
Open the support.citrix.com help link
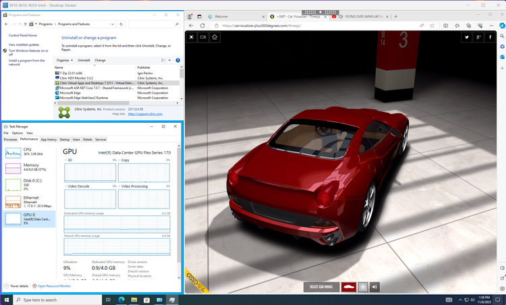point(145,114)
